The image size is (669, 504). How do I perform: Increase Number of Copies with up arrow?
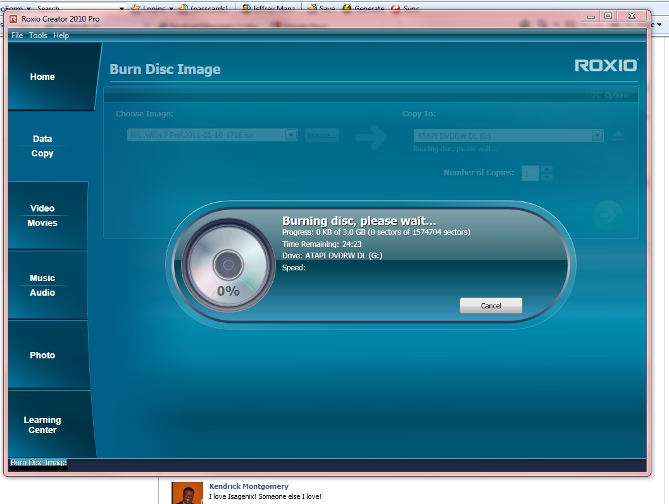pyautogui.click(x=547, y=170)
